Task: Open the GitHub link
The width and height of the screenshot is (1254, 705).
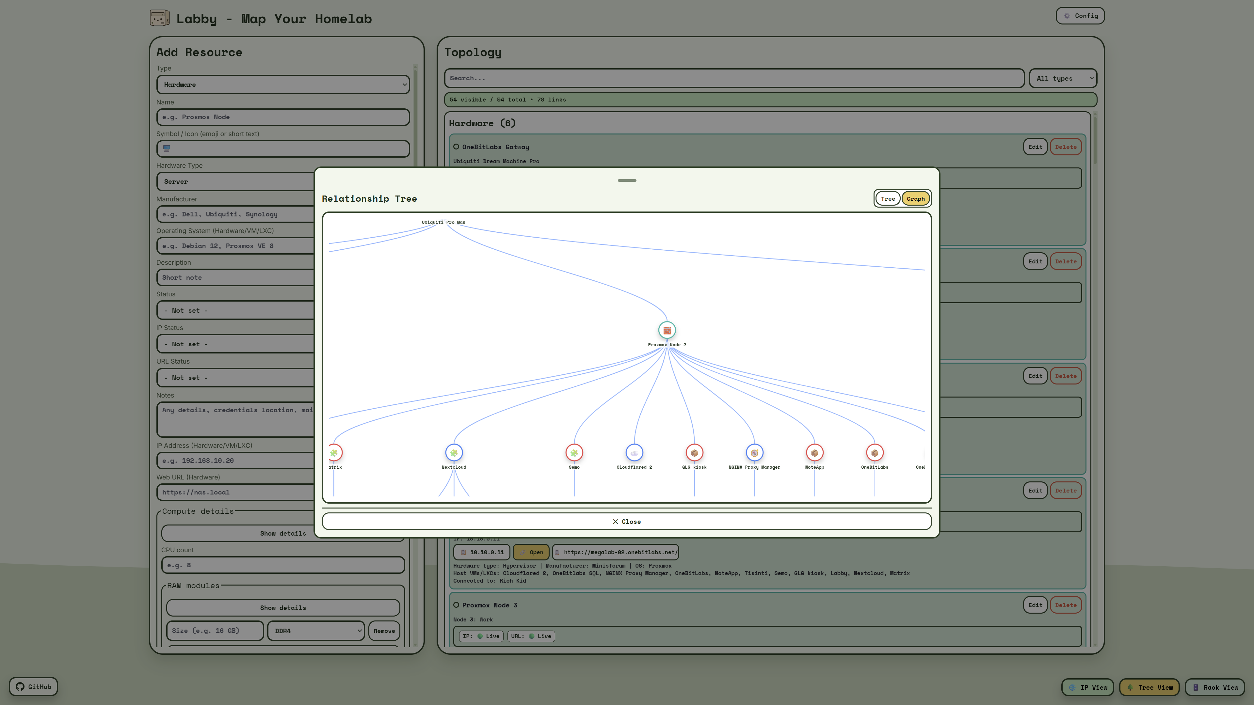Action: (x=33, y=686)
